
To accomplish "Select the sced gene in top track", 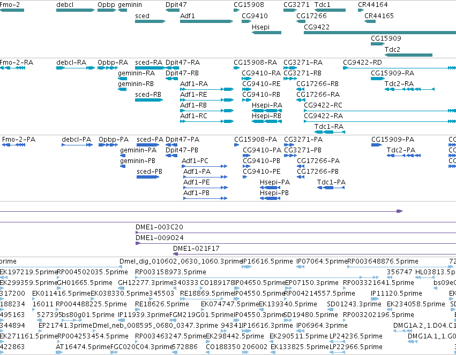I will pyautogui.click(x=150, y=21).
